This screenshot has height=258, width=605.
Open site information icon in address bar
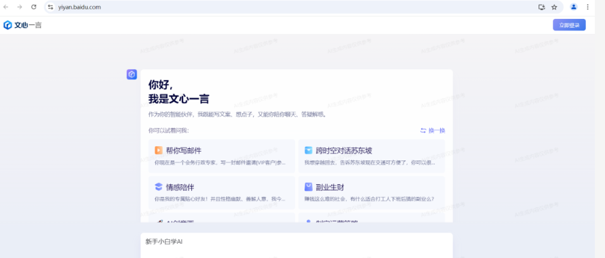tap(51, 7)
